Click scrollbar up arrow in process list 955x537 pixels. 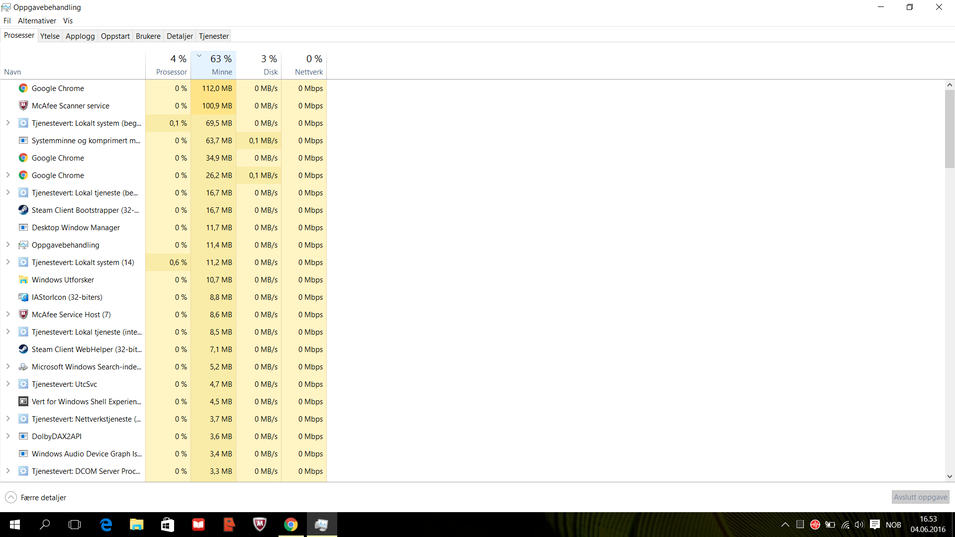click(x=950, y=85)
